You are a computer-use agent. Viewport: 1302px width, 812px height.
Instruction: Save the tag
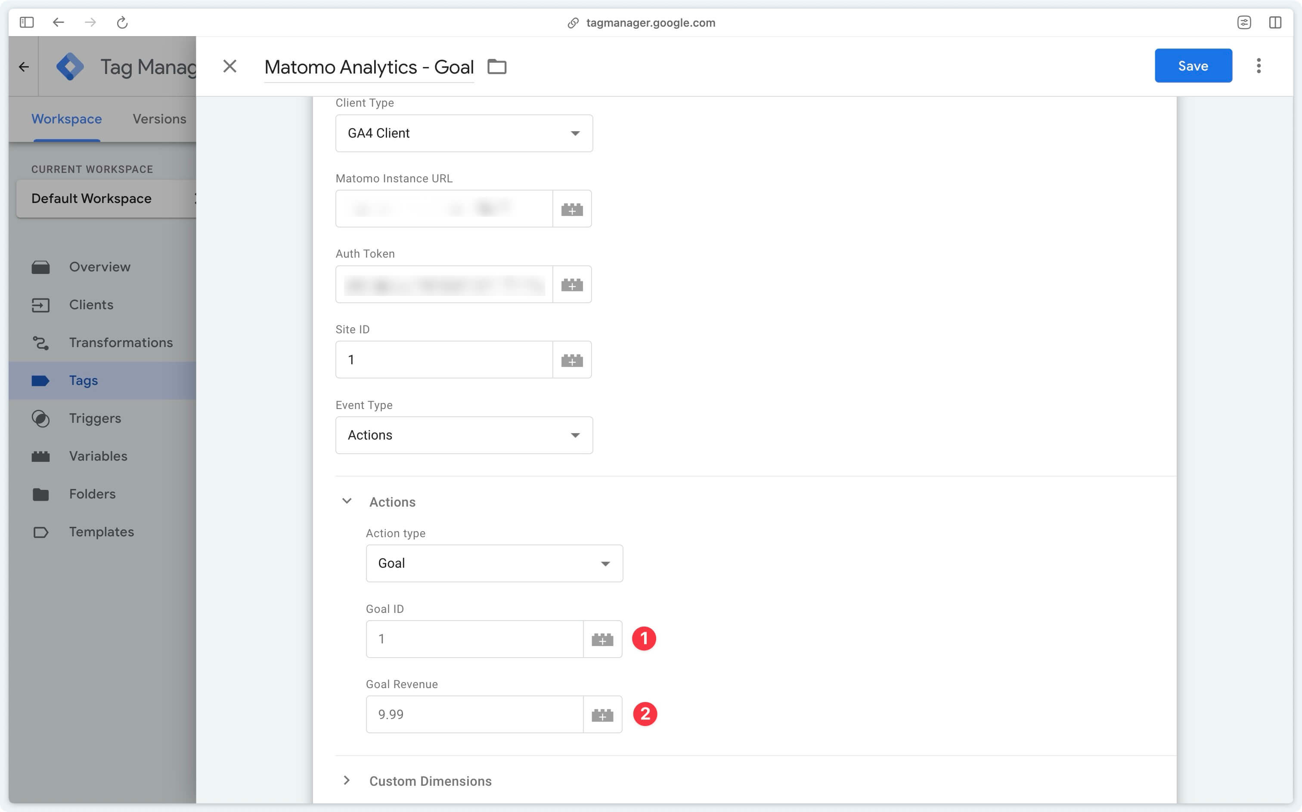pos(1193,65)
